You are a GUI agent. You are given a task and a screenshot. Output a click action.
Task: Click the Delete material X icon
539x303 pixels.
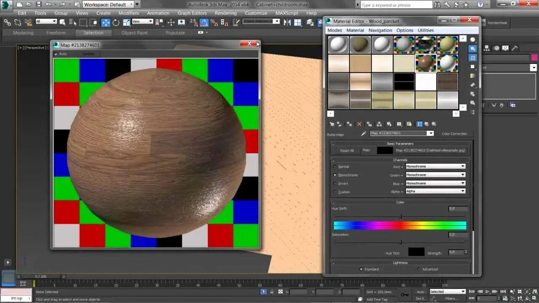click(x=359, y=124)
